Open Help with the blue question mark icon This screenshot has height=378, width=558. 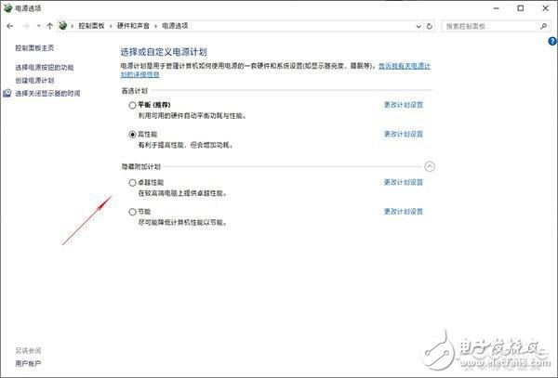coord(552,42)
